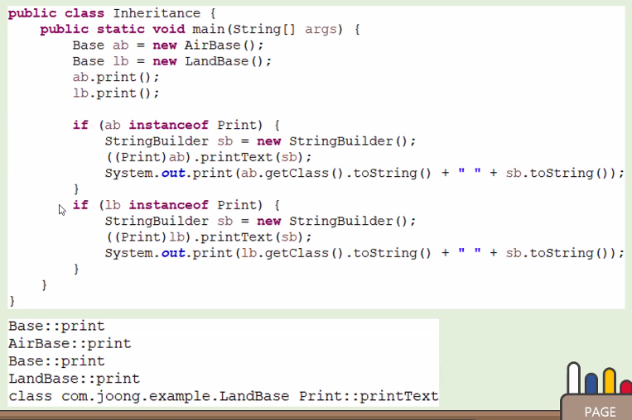Click 'LandBase::print' output line
This screenshot has width=632, height=420.
[x=75, y=379]
